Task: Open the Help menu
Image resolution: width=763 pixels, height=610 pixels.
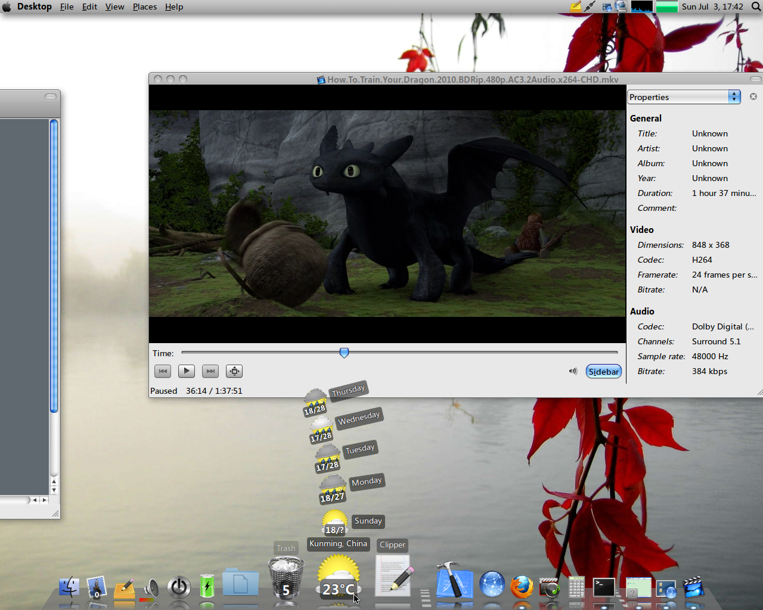Action: point(174,7)
